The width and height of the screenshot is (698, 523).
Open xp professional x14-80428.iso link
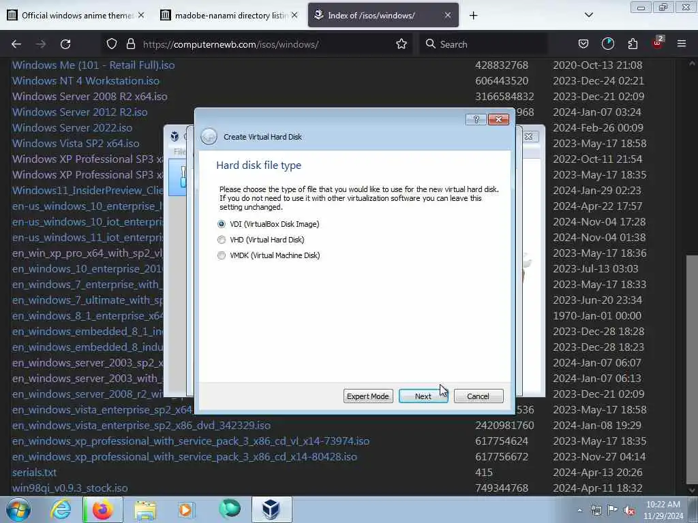(x=184, y=457)
